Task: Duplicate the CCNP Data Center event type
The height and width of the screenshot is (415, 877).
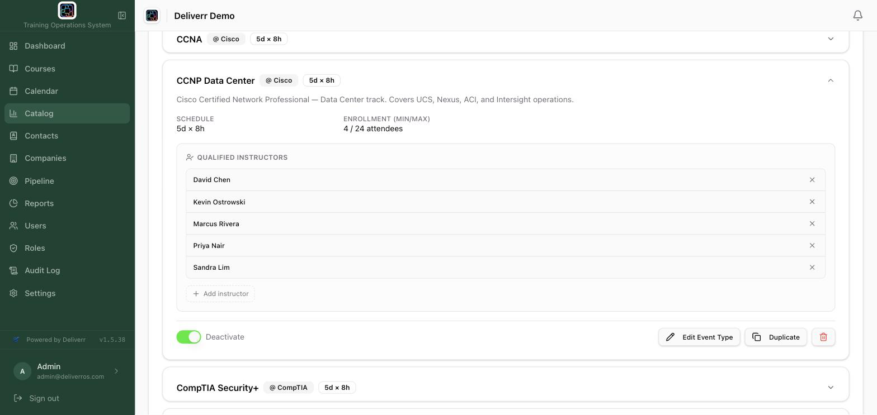Action: [x=776, y=337]
